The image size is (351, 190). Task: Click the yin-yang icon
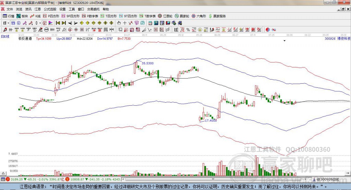coord(268,30)
